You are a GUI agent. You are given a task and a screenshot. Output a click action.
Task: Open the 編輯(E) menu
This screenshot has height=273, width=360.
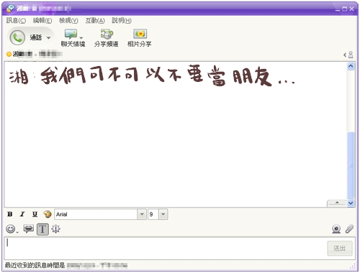point(42,21)
